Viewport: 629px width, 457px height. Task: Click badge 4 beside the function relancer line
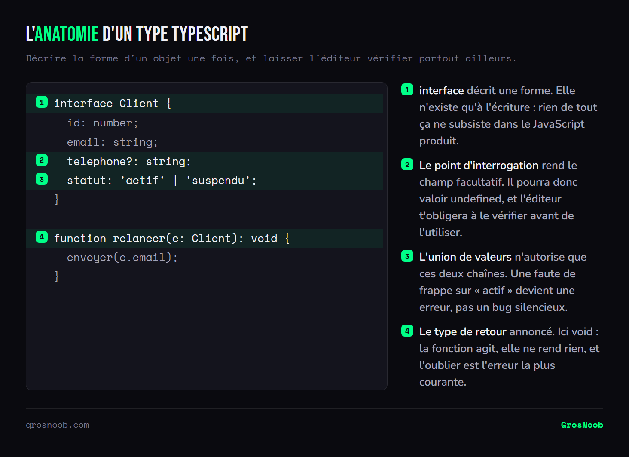tap(42, 237)
